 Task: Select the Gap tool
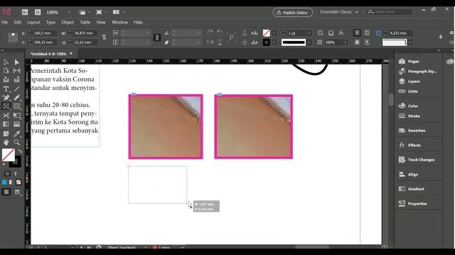tap(17, 71)
